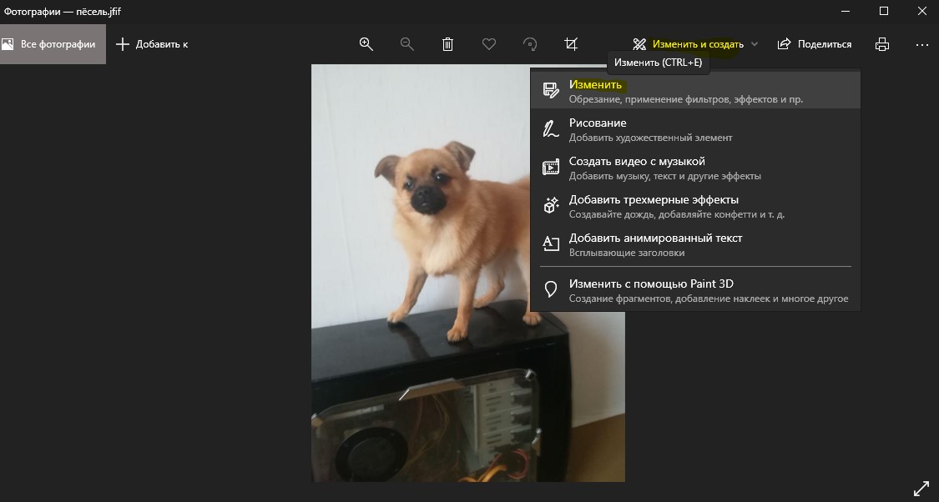
Task: Add photo to favorites with heart icon
Action: click(488, 43)
